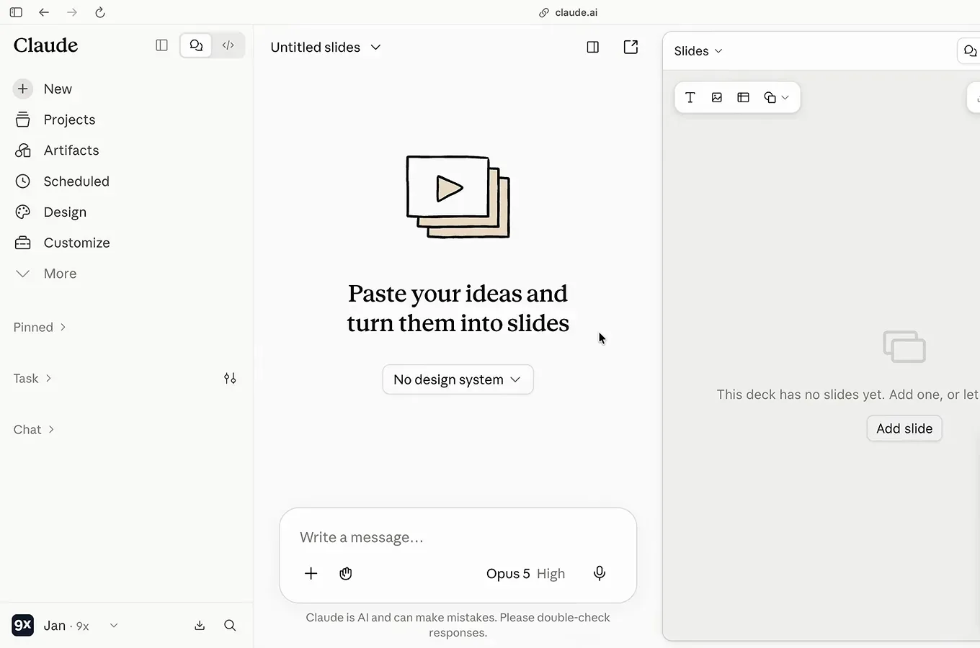The width and height of the screenshot is (980, 648).
Task: Toggle the side panel layout icon
Action: [593, 48]
